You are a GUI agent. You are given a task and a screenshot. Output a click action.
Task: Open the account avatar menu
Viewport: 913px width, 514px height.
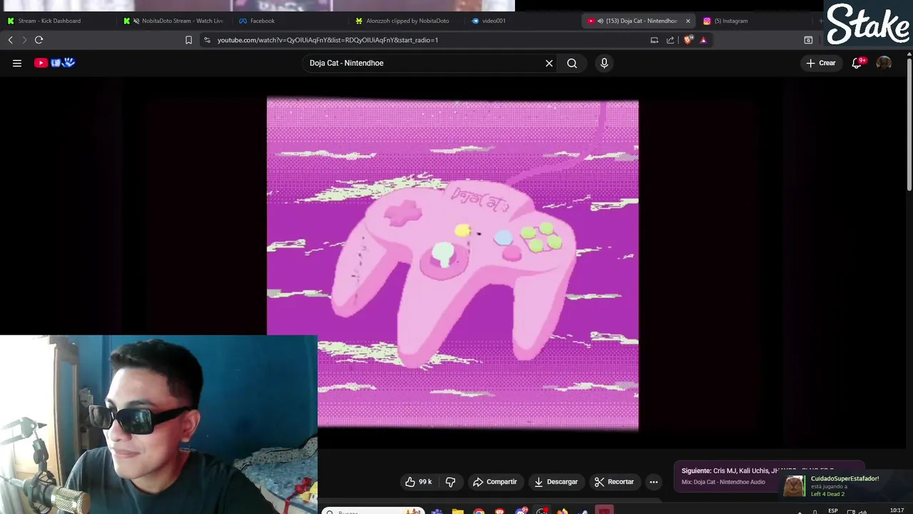coord(884,63)
